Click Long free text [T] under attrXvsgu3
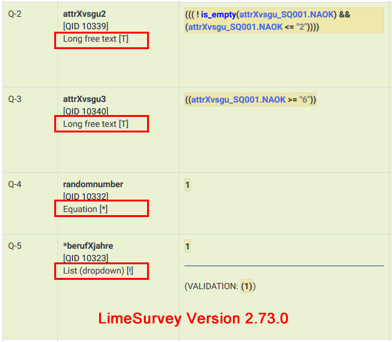The height and width of the screenshot is (342, 392). 96,124
